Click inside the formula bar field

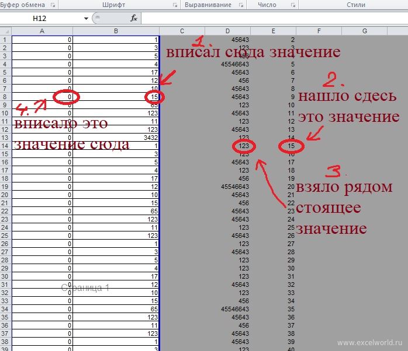tap(275, 18)
